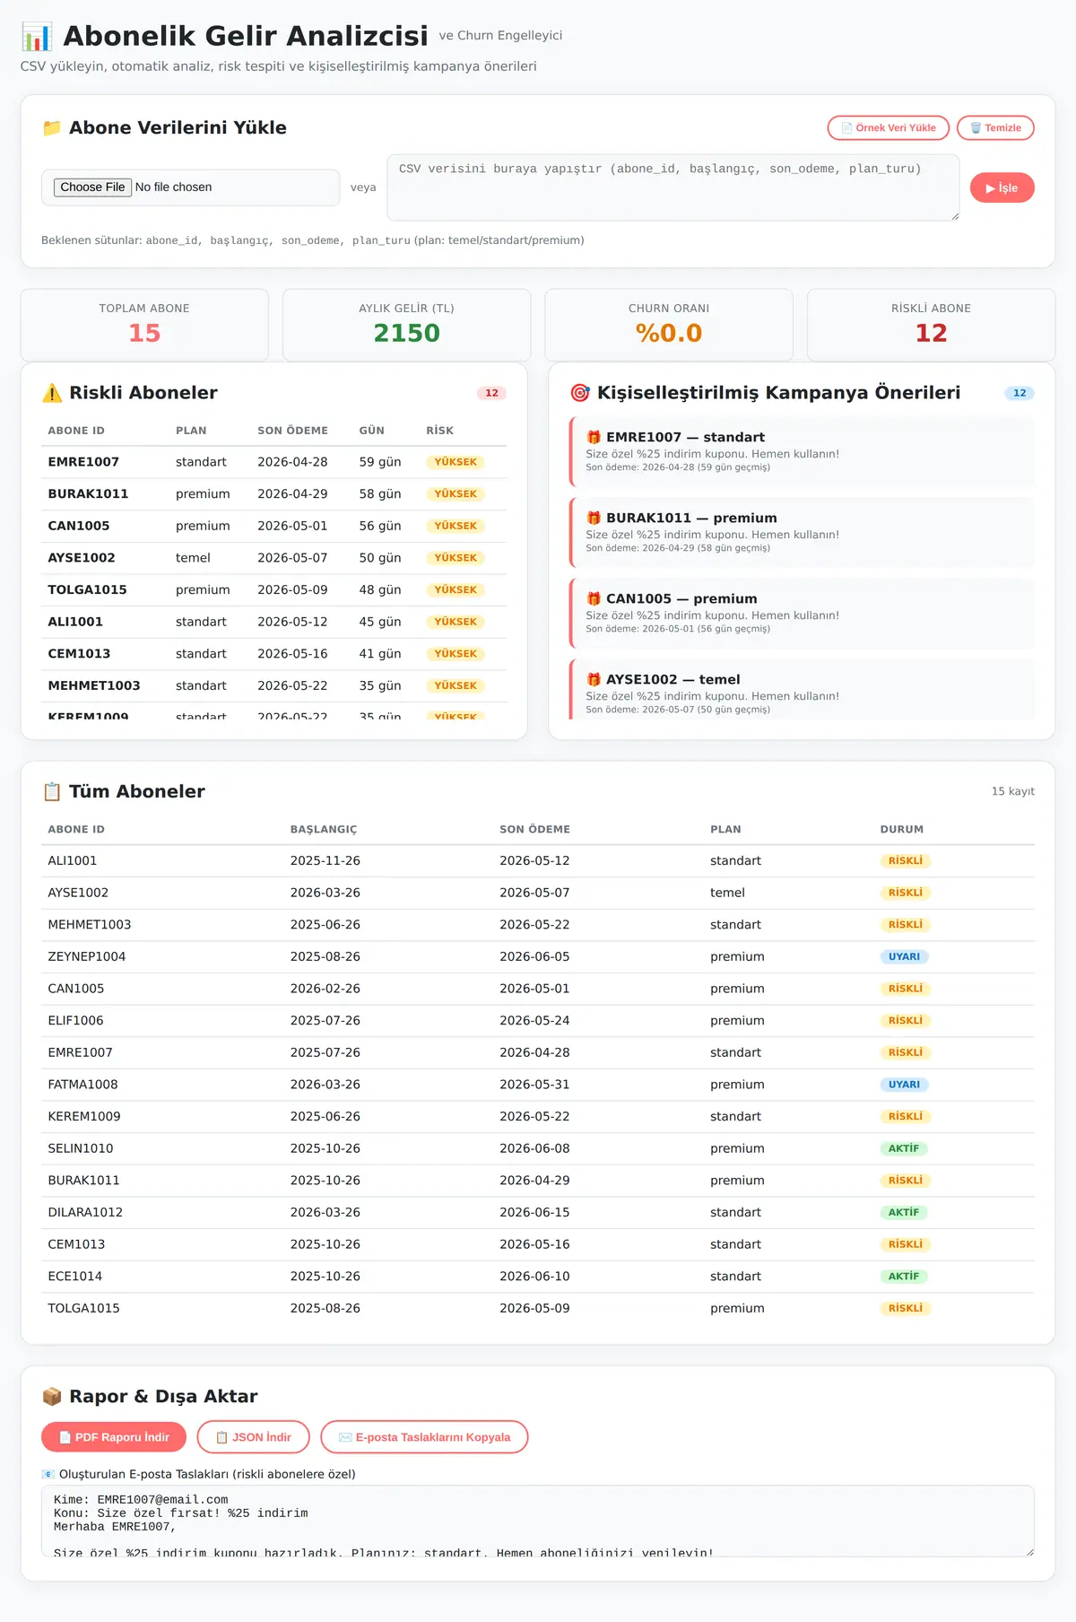Viewport: 1076px width, 1622px height.
Task: Click the warning icon beside Riskli Aboneler
Action: coord(52,393)
